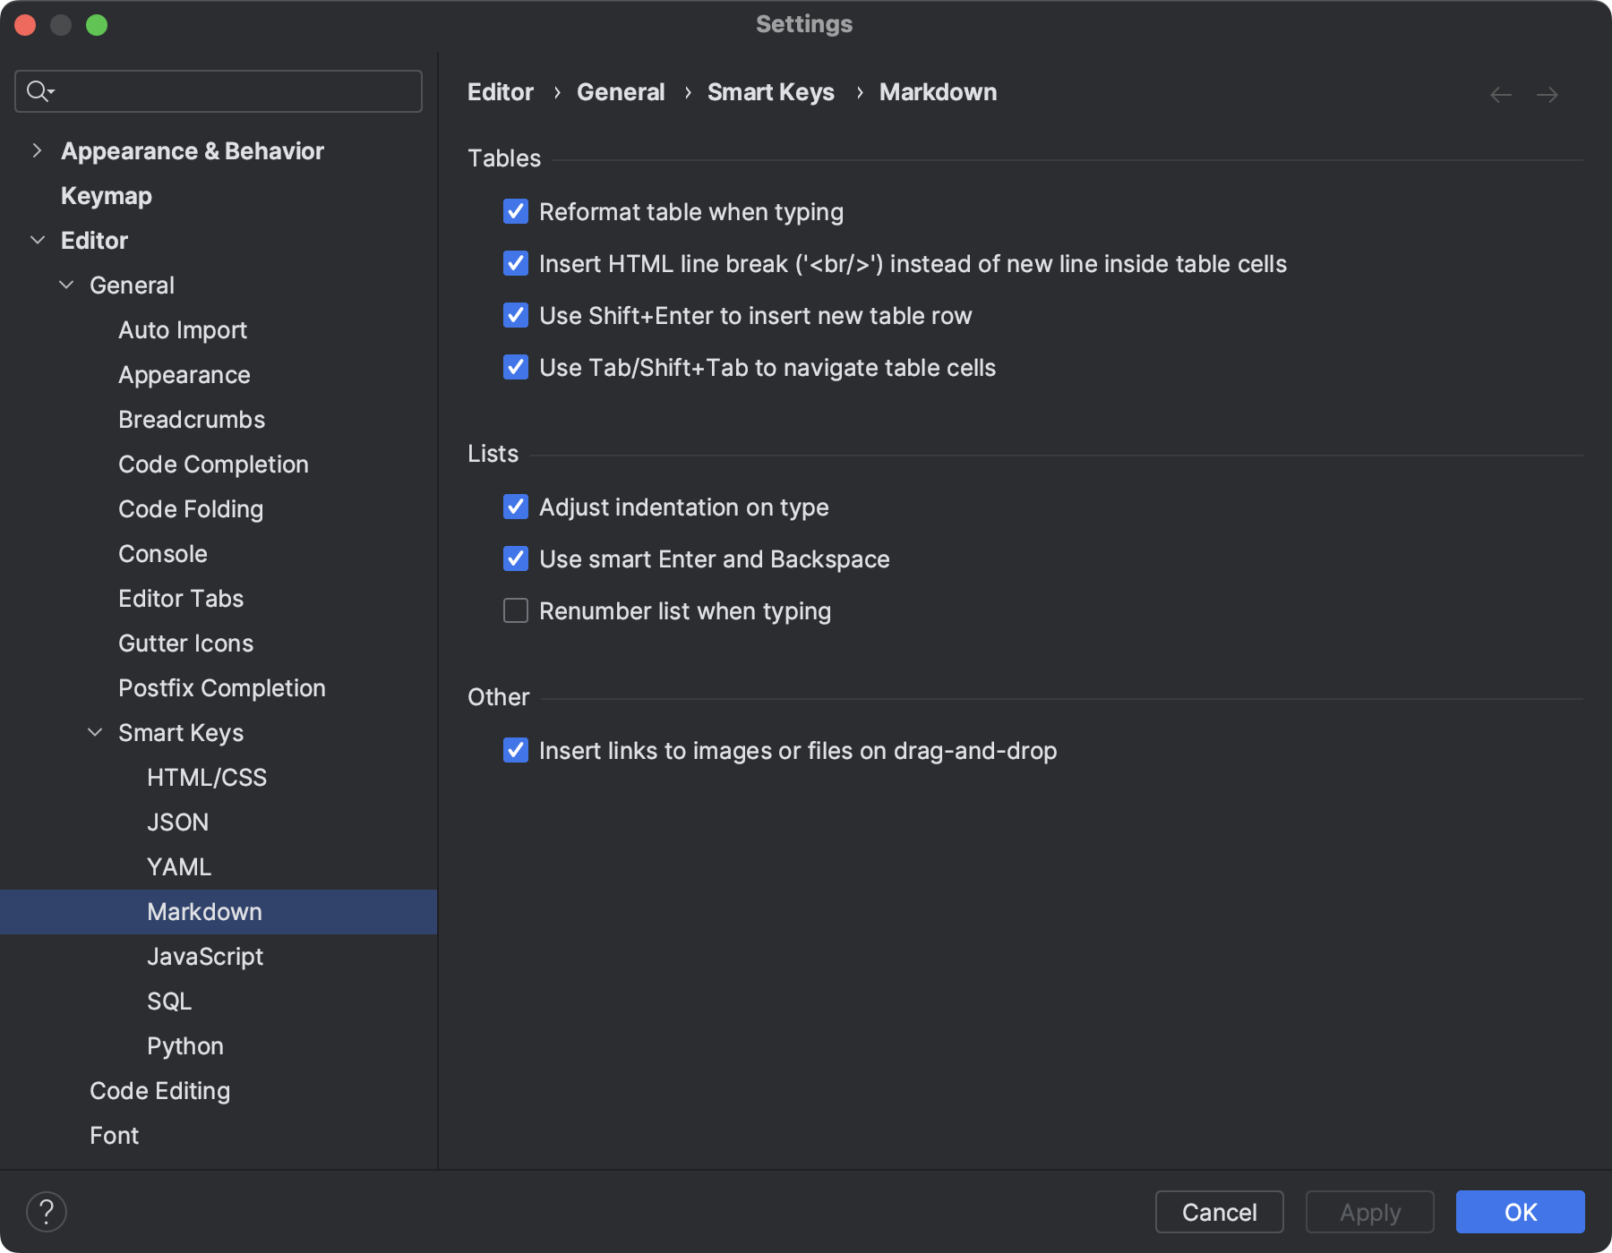Disable Use Tab/Shift+Tab to navigate table cells
Image resolution: width=1612 pixels, height=1253 pixels.
coord(516,367)
